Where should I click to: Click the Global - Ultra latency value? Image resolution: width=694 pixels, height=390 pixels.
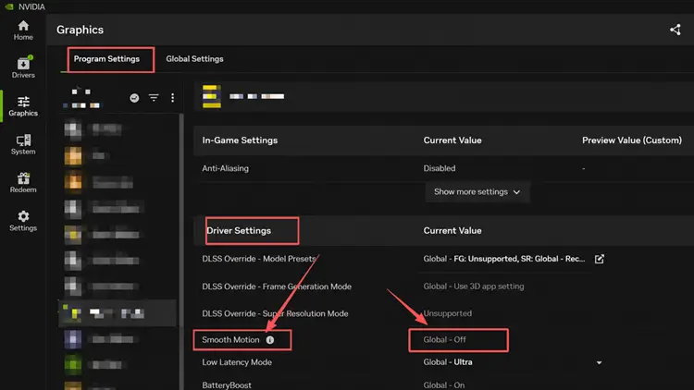click(x=448, y=362)
